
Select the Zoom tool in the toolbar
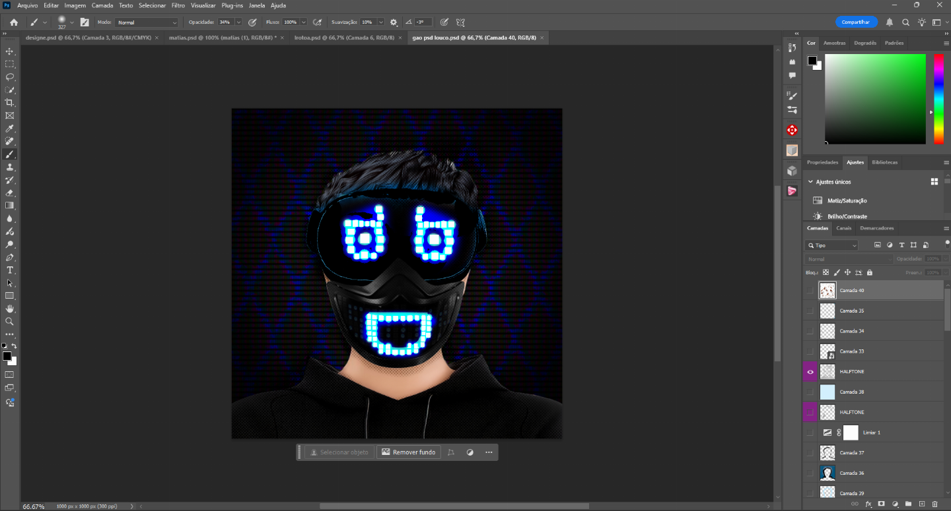tap(10, 322)
